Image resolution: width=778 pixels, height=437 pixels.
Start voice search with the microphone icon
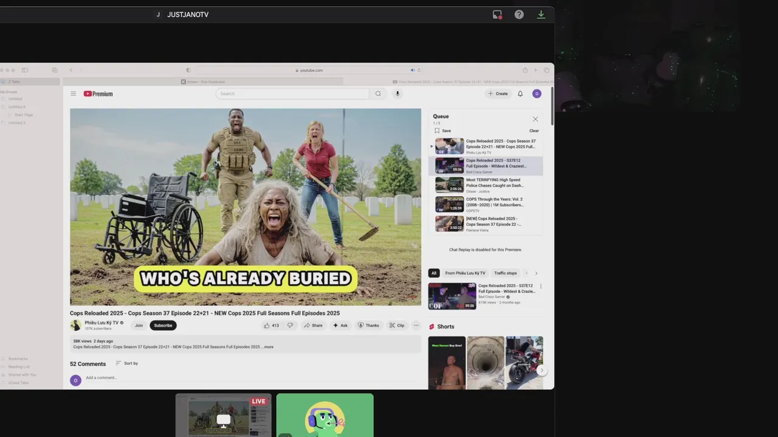click(x=398, y=93)
